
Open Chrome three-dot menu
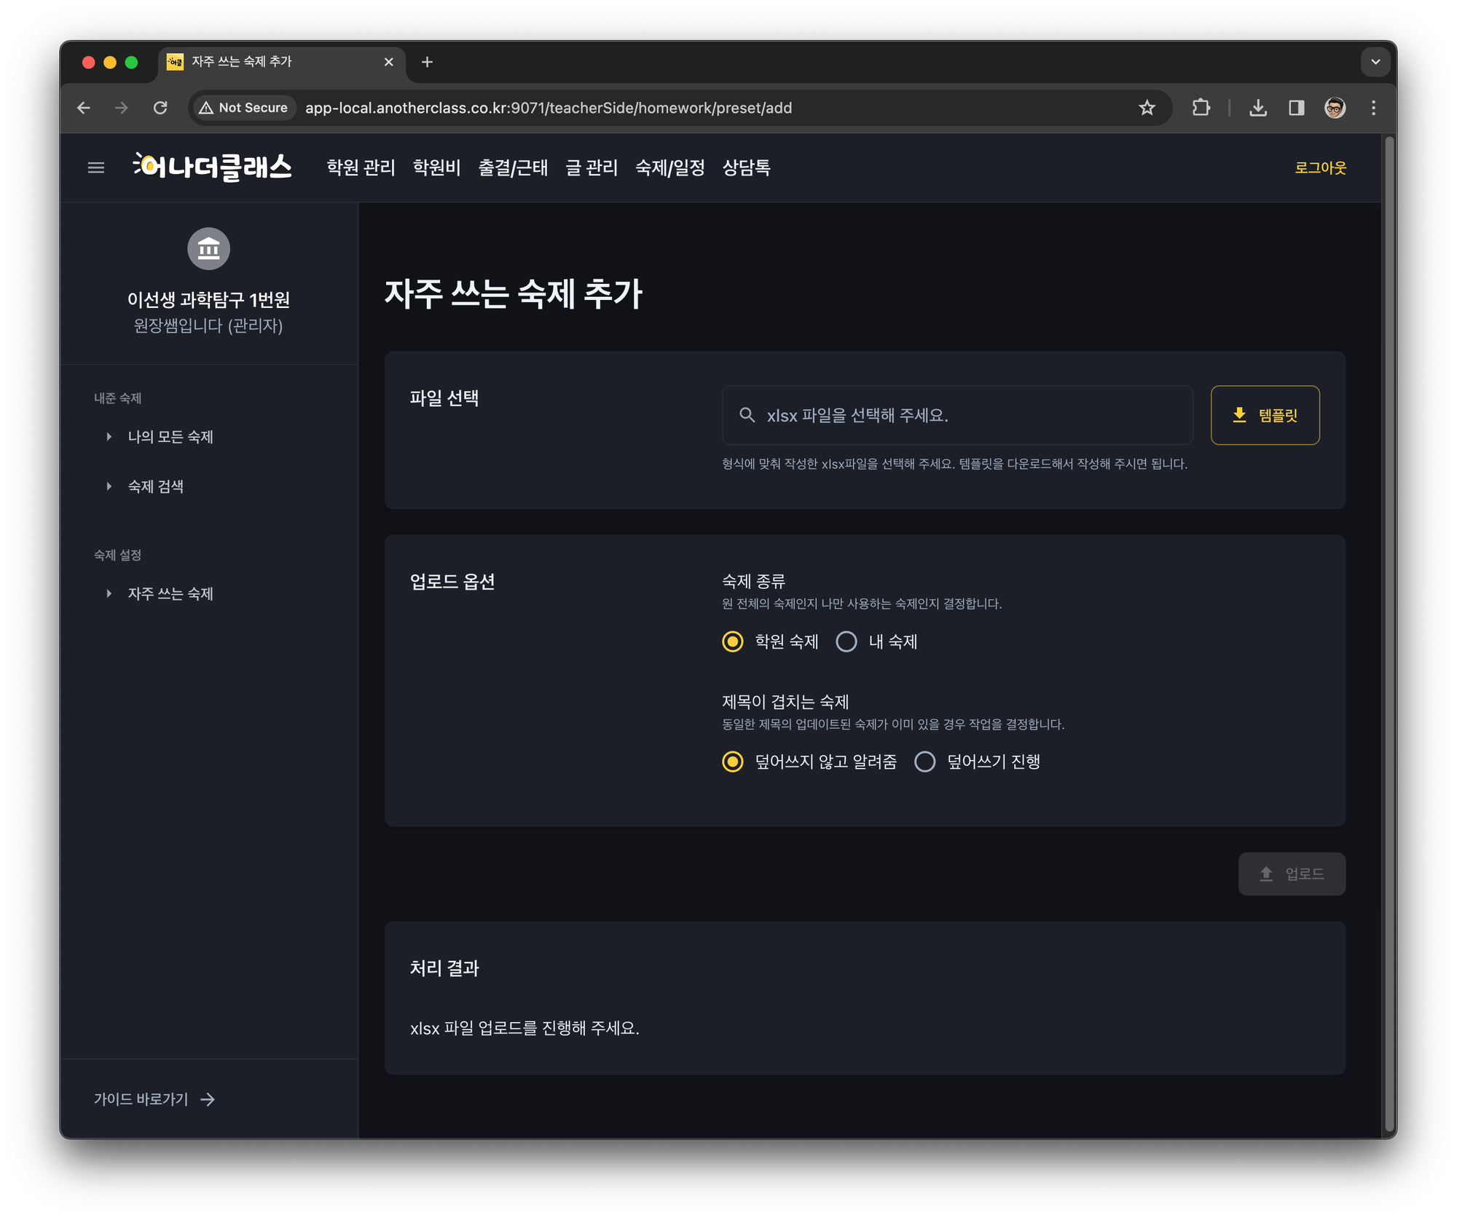1374,108
